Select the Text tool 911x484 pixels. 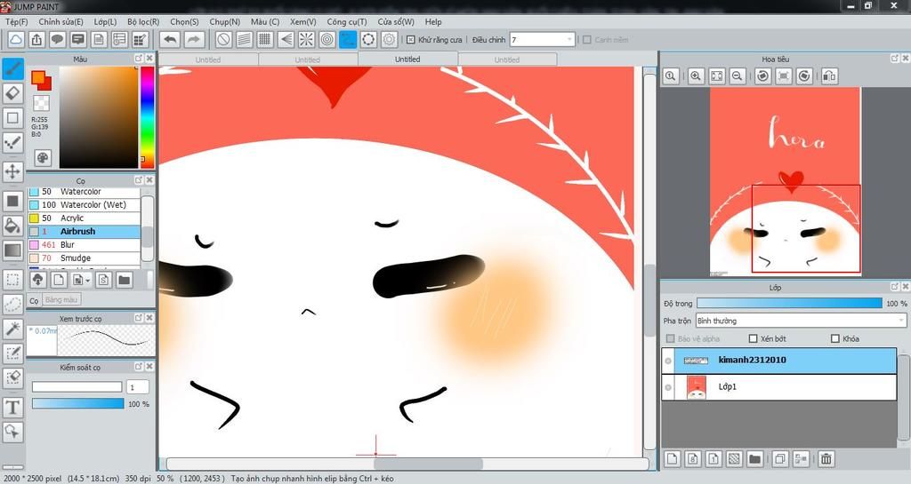coord(12,407)
